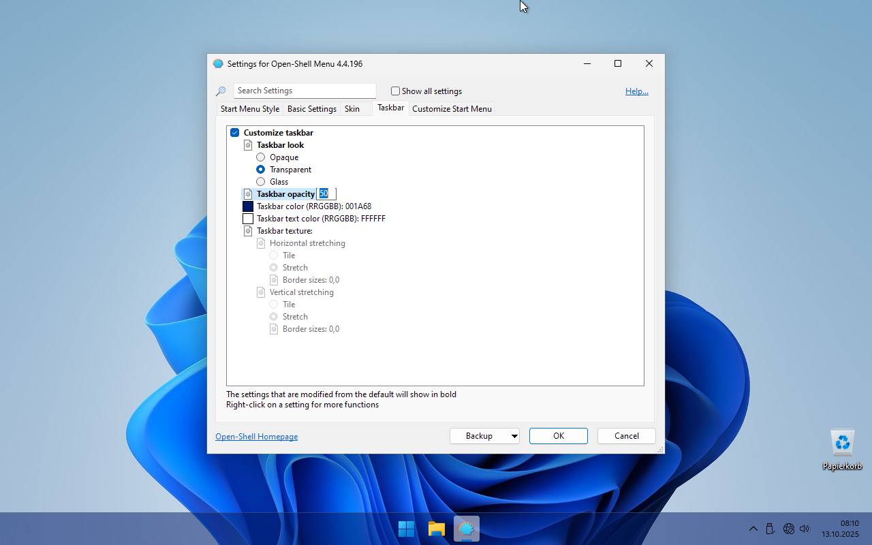Click the settings page icon next to Taskbar look
Screen dimensions: 872x545
tap(248, 145)
